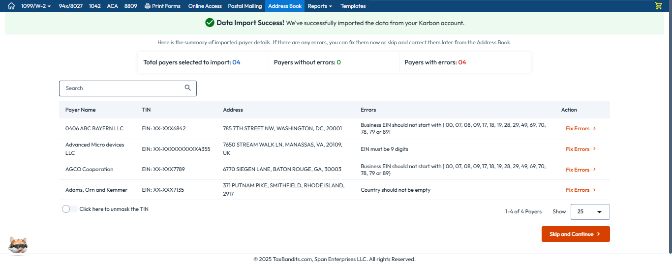Click 'Payers without errors: 0' summary
The height and width of the screenshot is (264, 672).
tap(307, 62)
